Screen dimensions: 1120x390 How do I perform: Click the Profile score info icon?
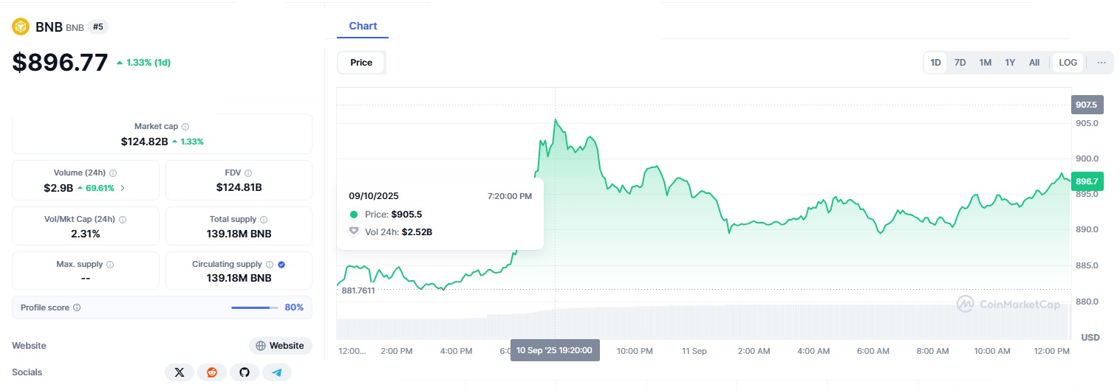click(x=77, y=307)
